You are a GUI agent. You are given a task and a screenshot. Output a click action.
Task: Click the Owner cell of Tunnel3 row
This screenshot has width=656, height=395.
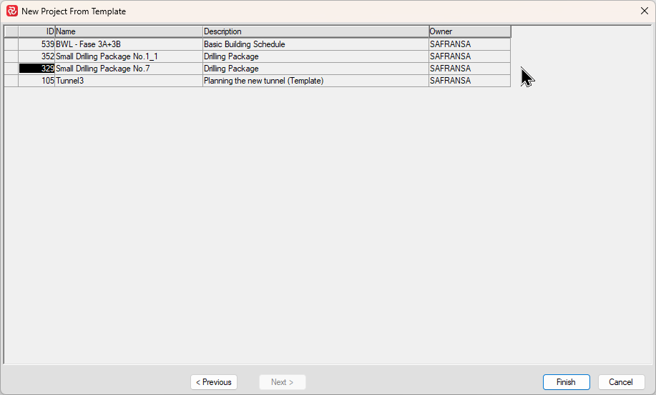click(x=469, y=81)
